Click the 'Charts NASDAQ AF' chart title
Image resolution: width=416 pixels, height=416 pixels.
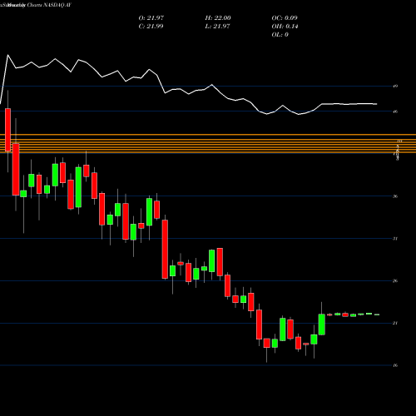[x=50, y=5]
